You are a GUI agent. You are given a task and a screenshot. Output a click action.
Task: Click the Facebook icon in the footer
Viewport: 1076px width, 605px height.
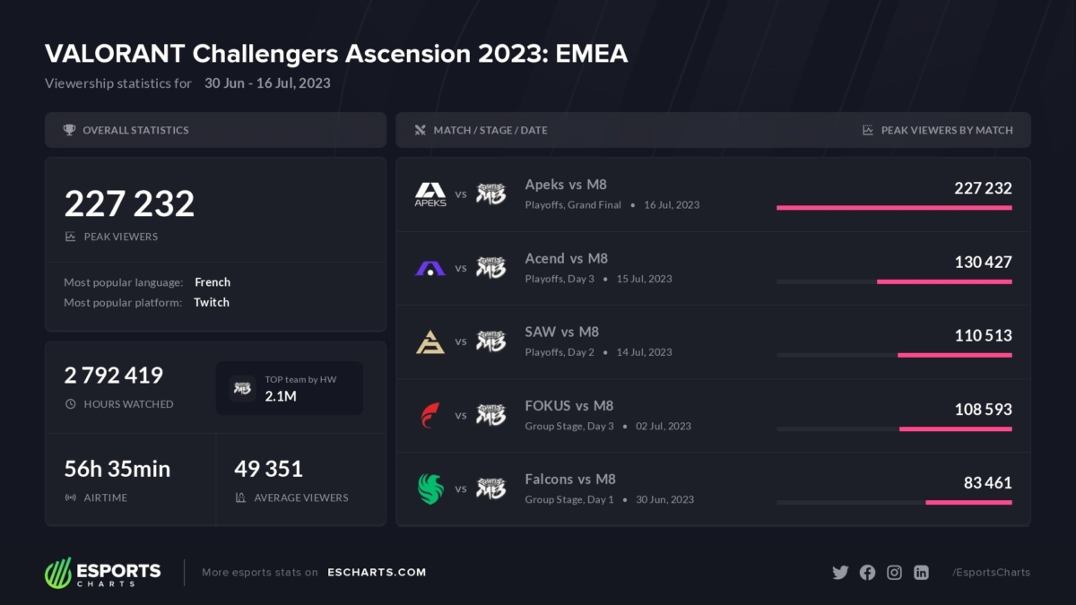point(867,573)
